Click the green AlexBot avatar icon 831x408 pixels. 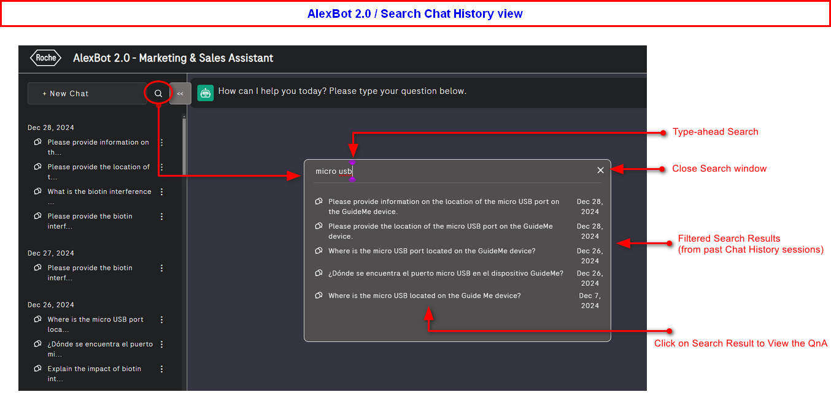pyautogui.click(x=206, y=93)
